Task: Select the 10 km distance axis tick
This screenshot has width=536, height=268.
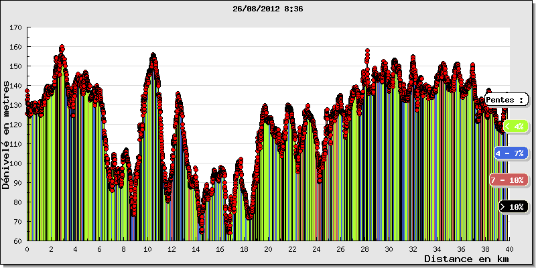Action: pos(147,249)
